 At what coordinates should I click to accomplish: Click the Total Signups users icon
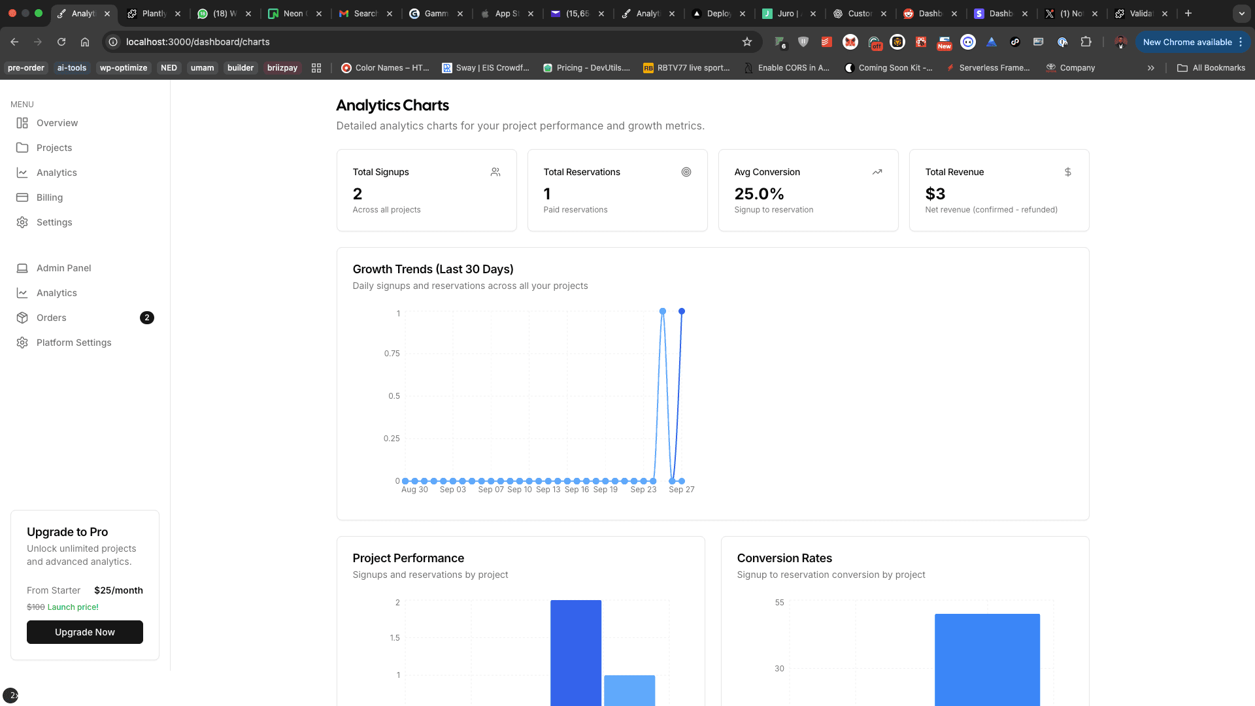click(x=495, y=172)
